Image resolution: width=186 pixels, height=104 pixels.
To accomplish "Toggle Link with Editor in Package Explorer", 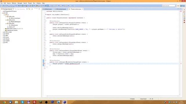I will coord(29,9).
